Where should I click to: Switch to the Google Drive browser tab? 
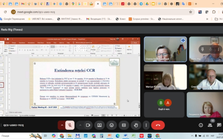pos(147,4)
